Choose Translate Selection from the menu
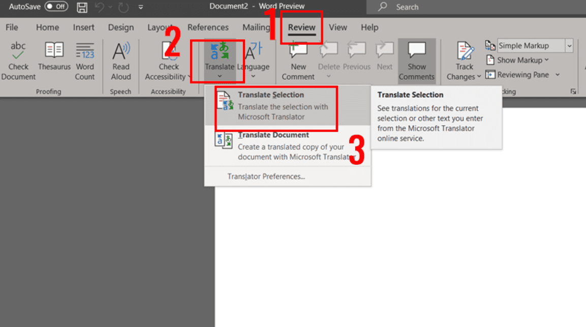586x327 pixels. click(x=288, y=106)
